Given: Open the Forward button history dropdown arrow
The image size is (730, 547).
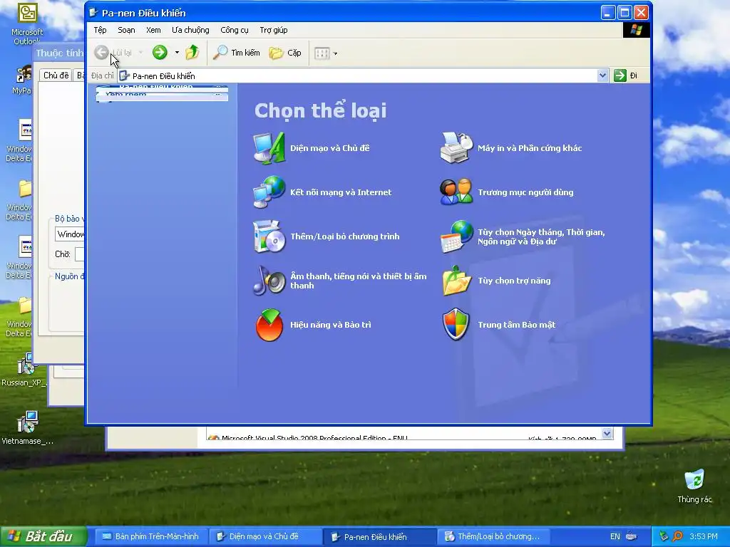Looking at the screenshot, I should point(177,53).
